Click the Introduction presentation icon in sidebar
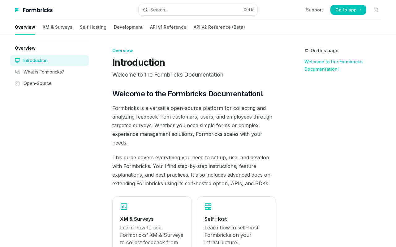This screenshot has height=247, width=396. click(17, 61)
